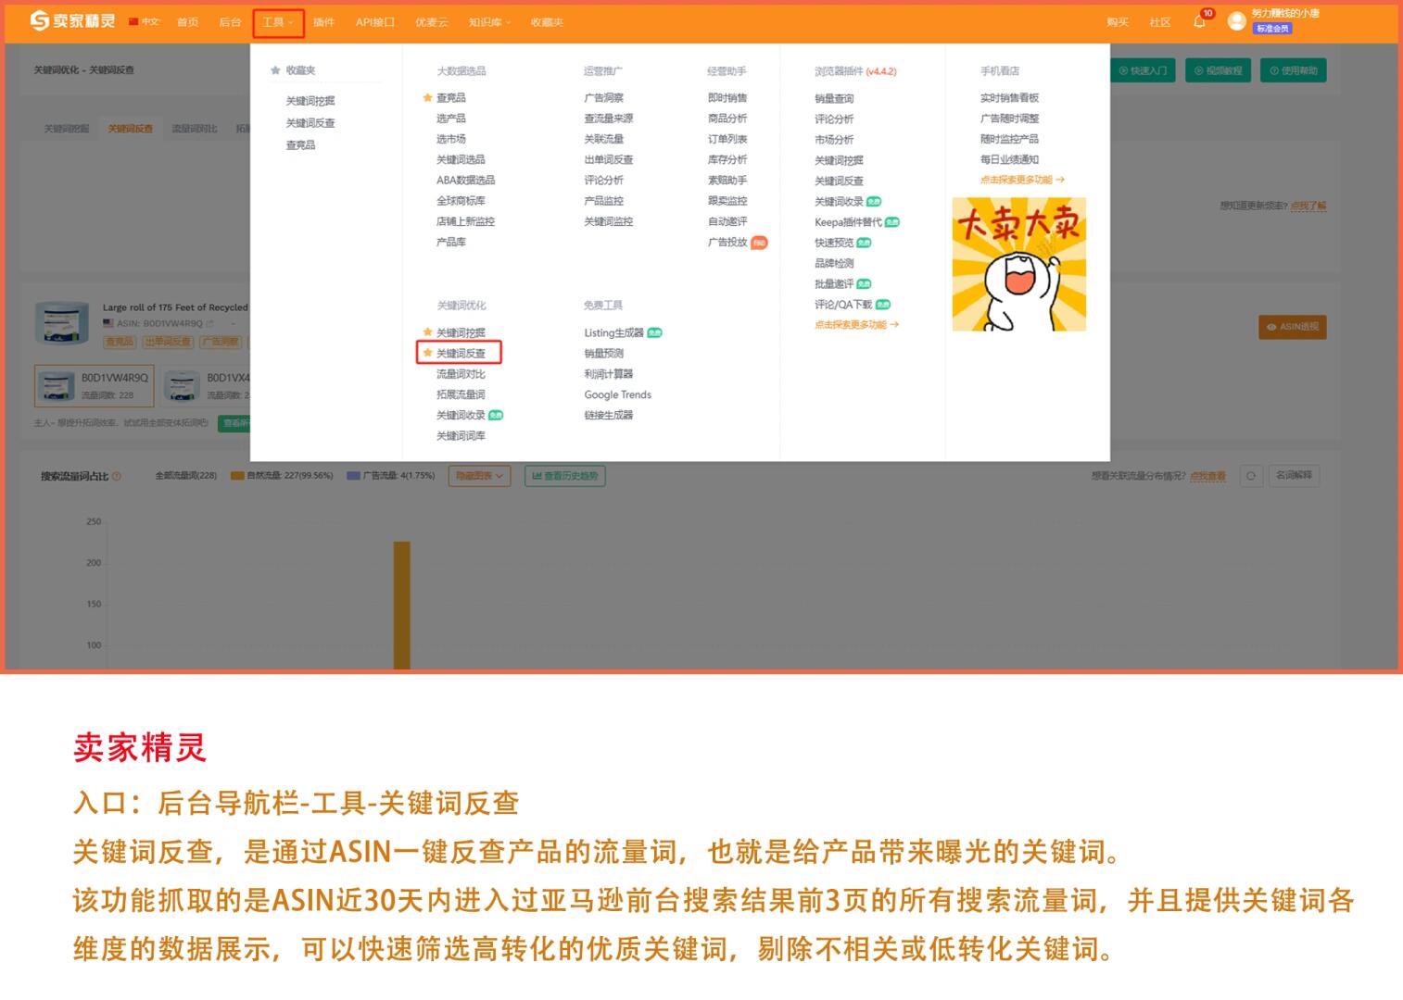Viewport: 1403px width, 1000px height.
Task: Click the 快速入门 button
Action: point(1143,70)
